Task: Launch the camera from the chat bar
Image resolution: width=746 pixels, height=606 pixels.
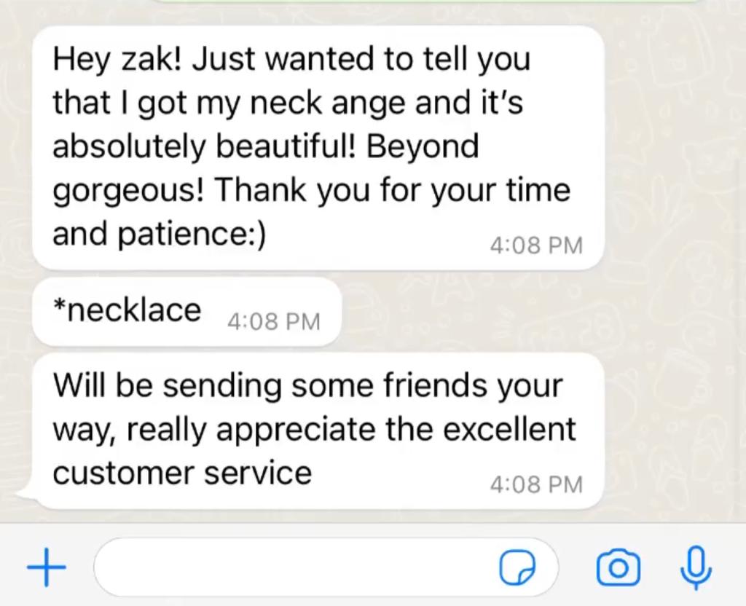Action: [x=618, y=567]
